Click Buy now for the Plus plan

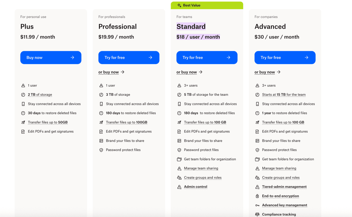(x=51, y=58)
